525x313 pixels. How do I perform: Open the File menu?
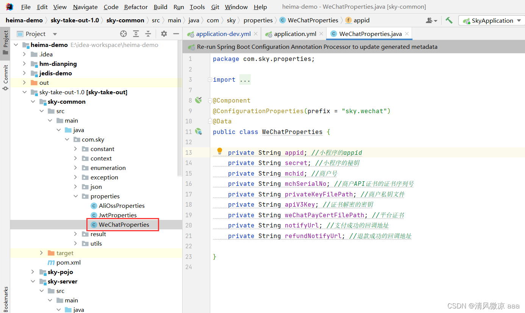(x=26, y=7)
